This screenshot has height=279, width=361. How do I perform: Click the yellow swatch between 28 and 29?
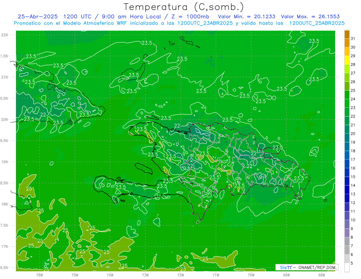coord(347,60)
